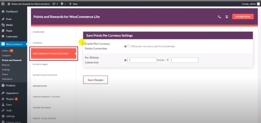Image resolution: width=261 pixels, height=123 pixels.
Task: Open the Status submenu item
Action: [5, 74]
